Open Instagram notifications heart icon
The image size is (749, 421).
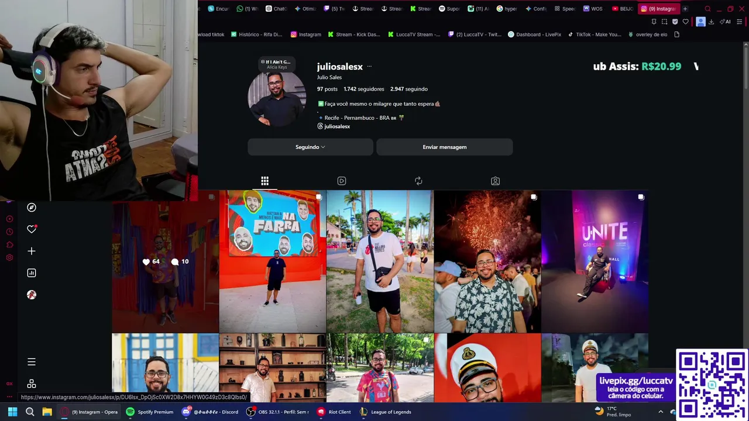pos(32,229)
